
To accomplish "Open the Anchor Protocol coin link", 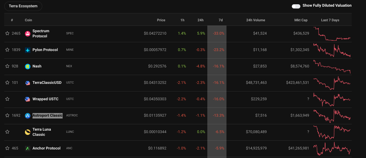I will pyautogui.click(x=47, y=148).
